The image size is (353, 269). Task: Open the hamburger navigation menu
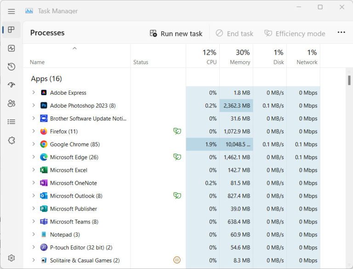(x=11, y=11)
